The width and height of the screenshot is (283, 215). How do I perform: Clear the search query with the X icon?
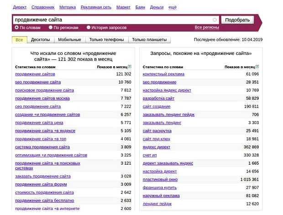pos(215,20)
